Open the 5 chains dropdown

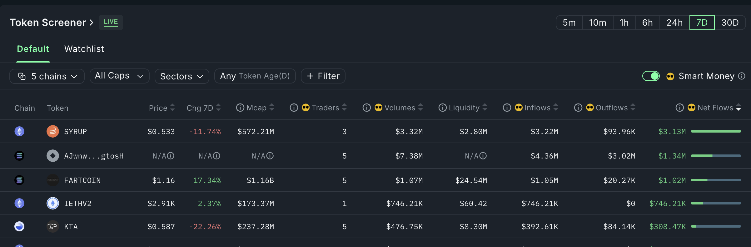(47, 76)
